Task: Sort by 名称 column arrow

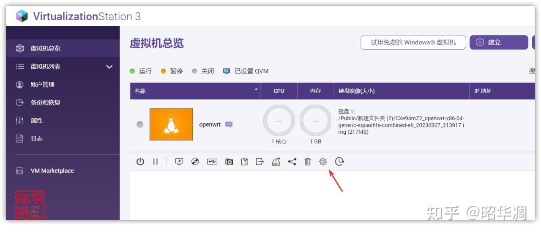Action: point(256,89)
